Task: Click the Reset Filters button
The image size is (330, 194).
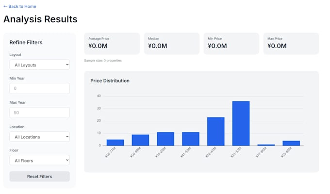Action: 40,177
